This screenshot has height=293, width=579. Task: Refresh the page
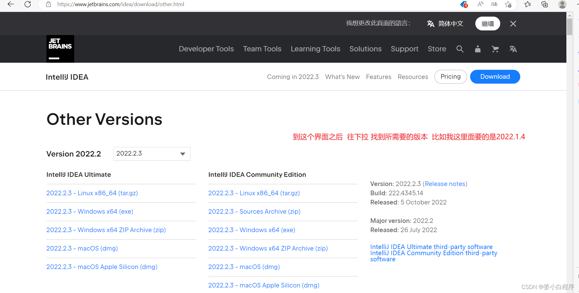[27, 4]
